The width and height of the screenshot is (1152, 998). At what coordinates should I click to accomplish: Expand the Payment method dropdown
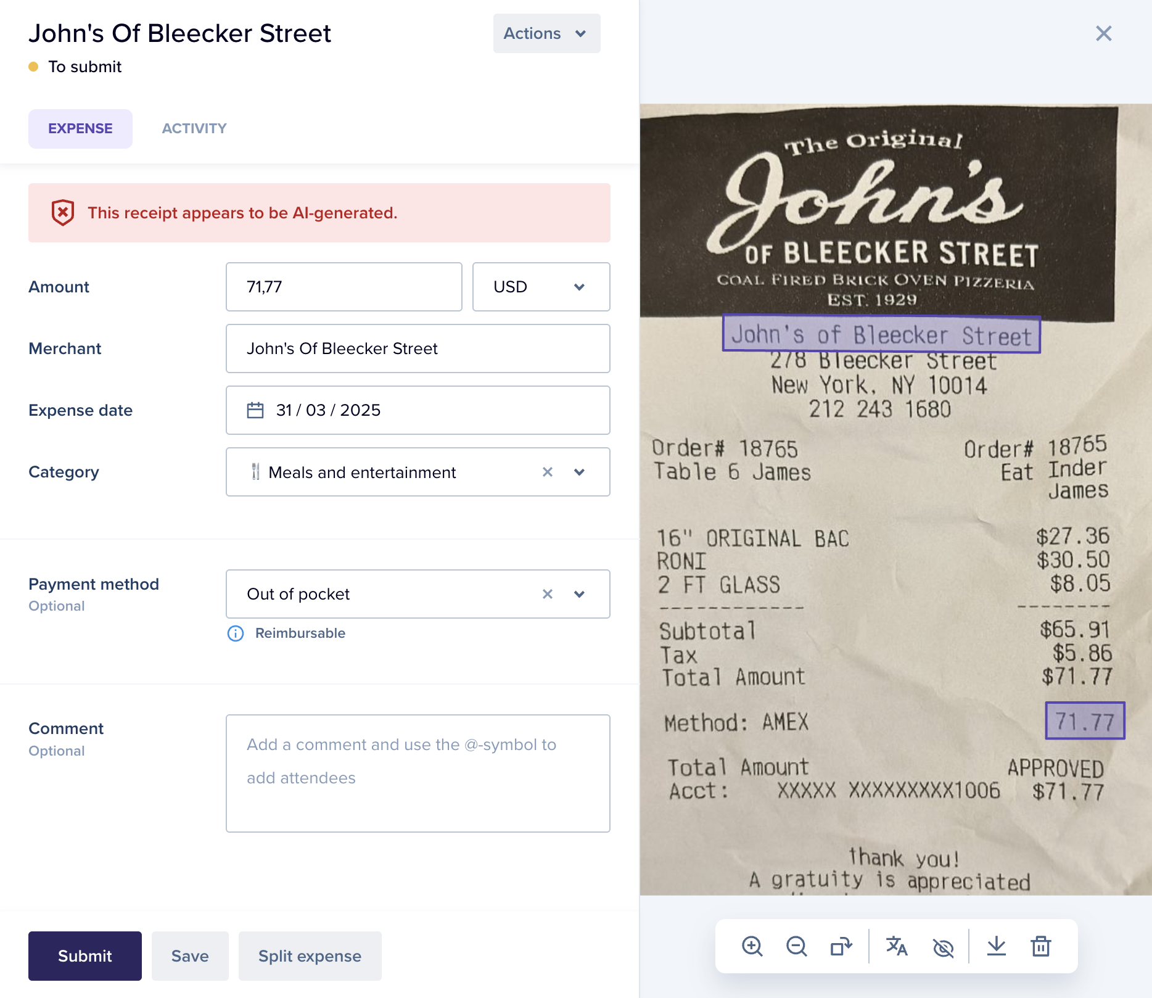[x=579, y=594]
